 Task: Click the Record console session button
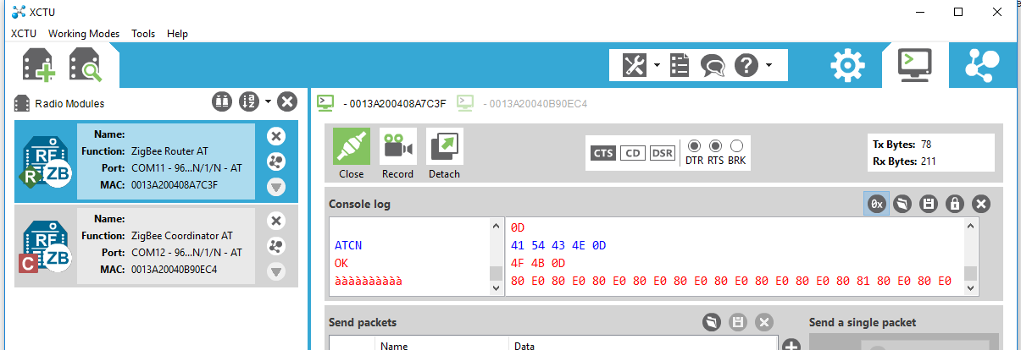click(397, 154)
